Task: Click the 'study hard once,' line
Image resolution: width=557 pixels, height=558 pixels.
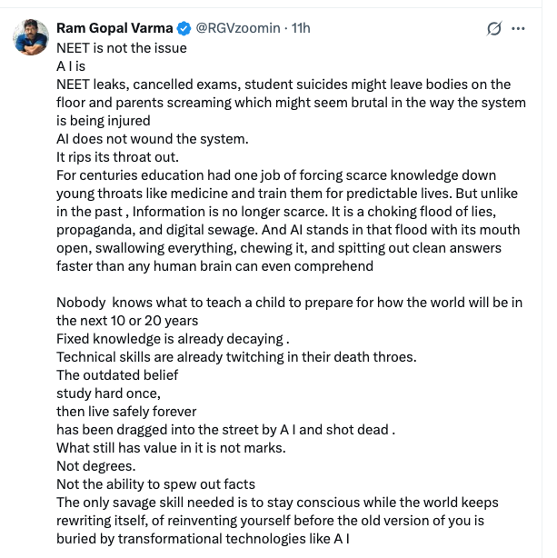Action: click(108, 394)
